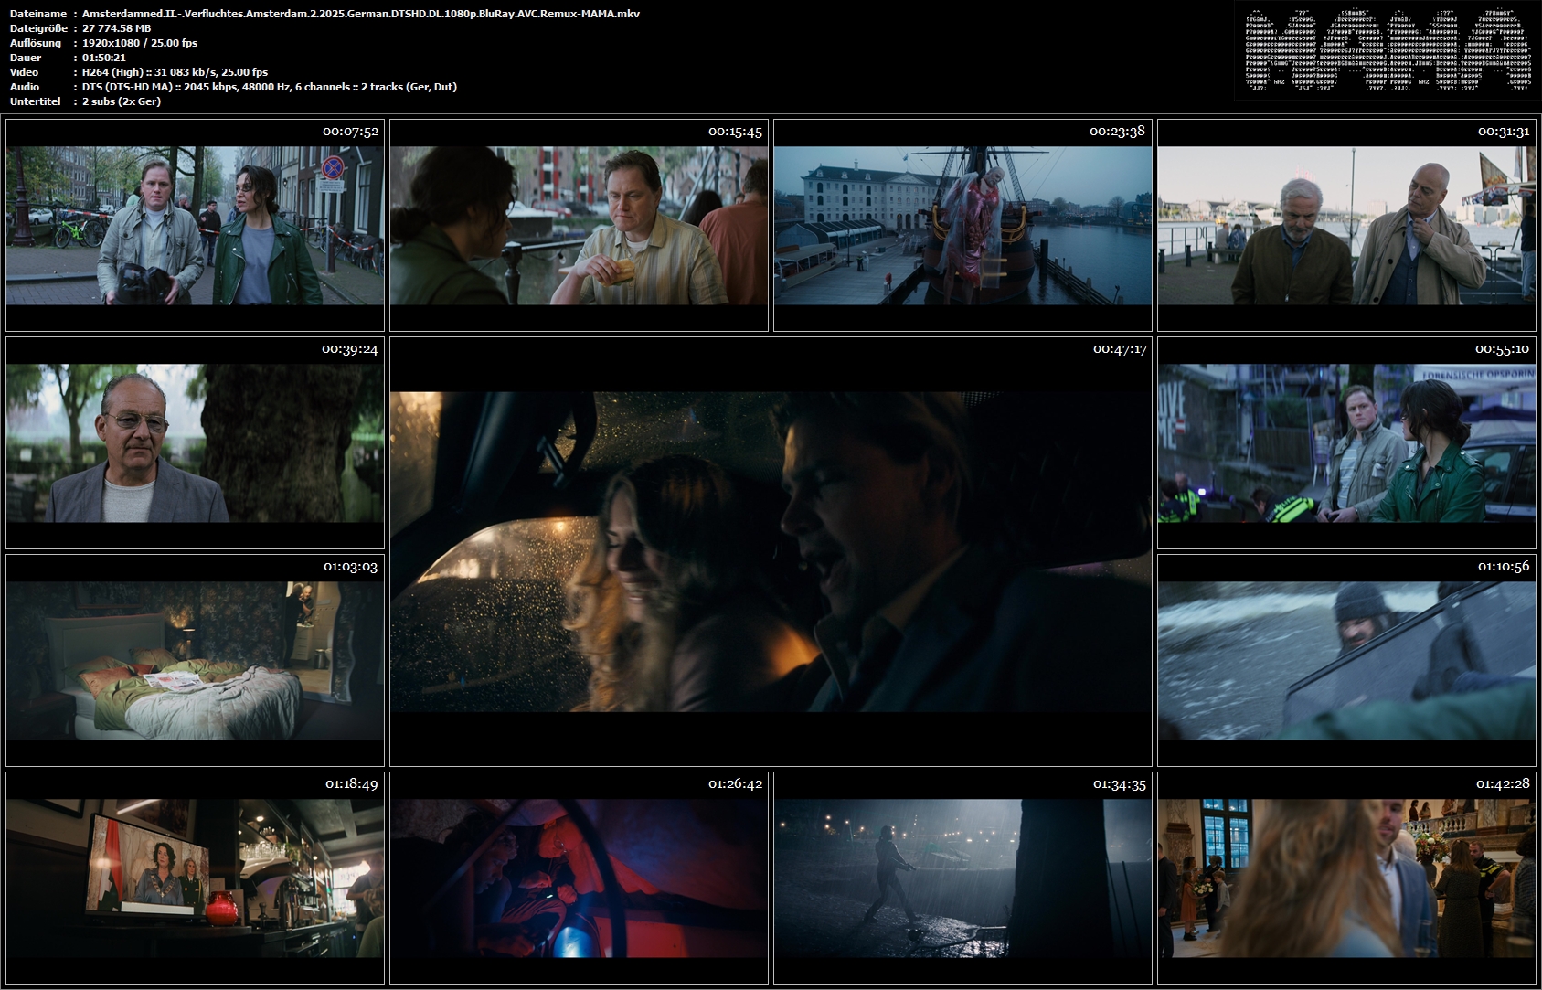Open the thumbnail timestamped 00:39:24
1542x990 pixels.
click(195, 442)
